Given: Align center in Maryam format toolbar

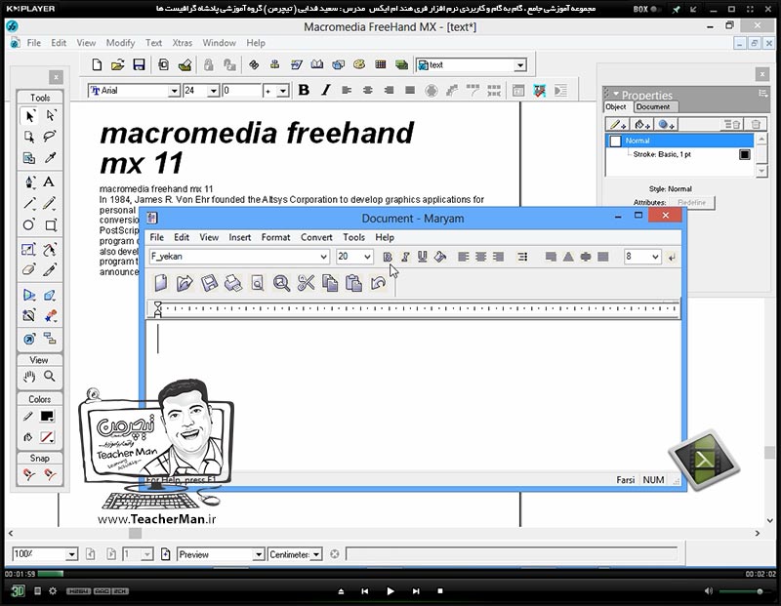Looking at the screenshot, I should pos(480,257).
